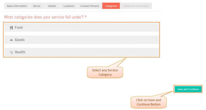Go to the Details tab
The height and width of the screenshot is (110, 206).
tap(53, 6)
